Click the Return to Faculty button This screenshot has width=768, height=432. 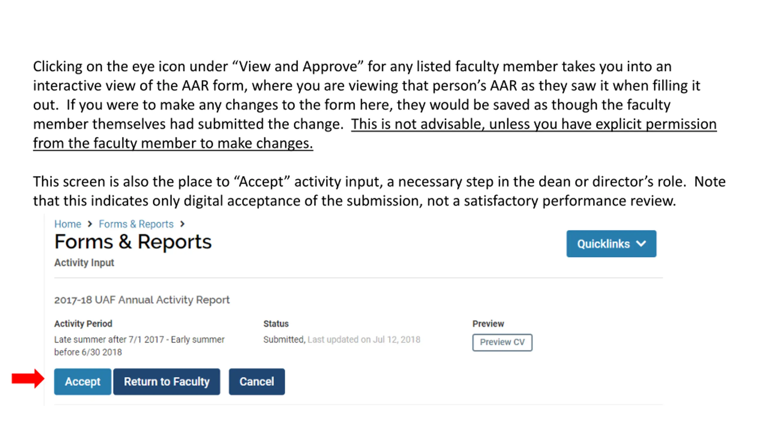tap(167, 382)
